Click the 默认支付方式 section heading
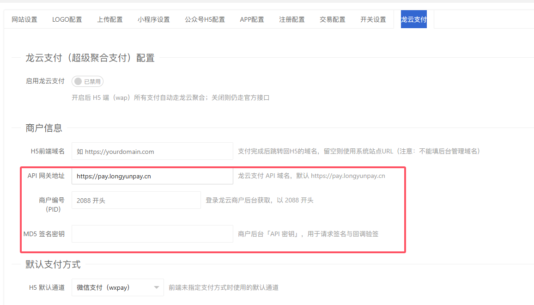The image size is (534, 305). click(x=53, y=264)
